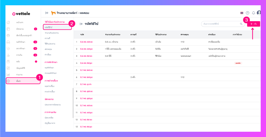
Task: Open the code 0.7 ml. q 6 h
Action: [86, 84]
